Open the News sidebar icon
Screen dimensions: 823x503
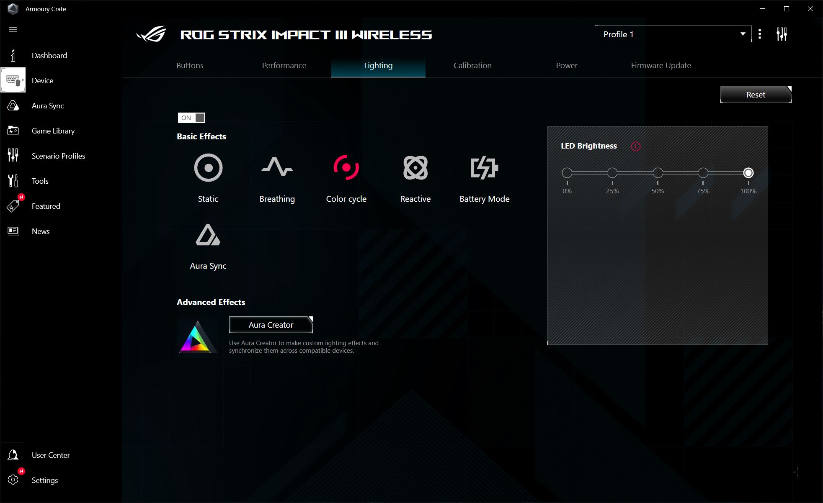coord(13,231)
